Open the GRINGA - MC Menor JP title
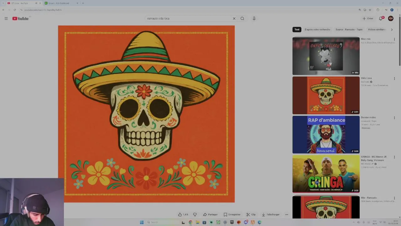Viewport: 401px width, 226px height. (x=374, y=159)
